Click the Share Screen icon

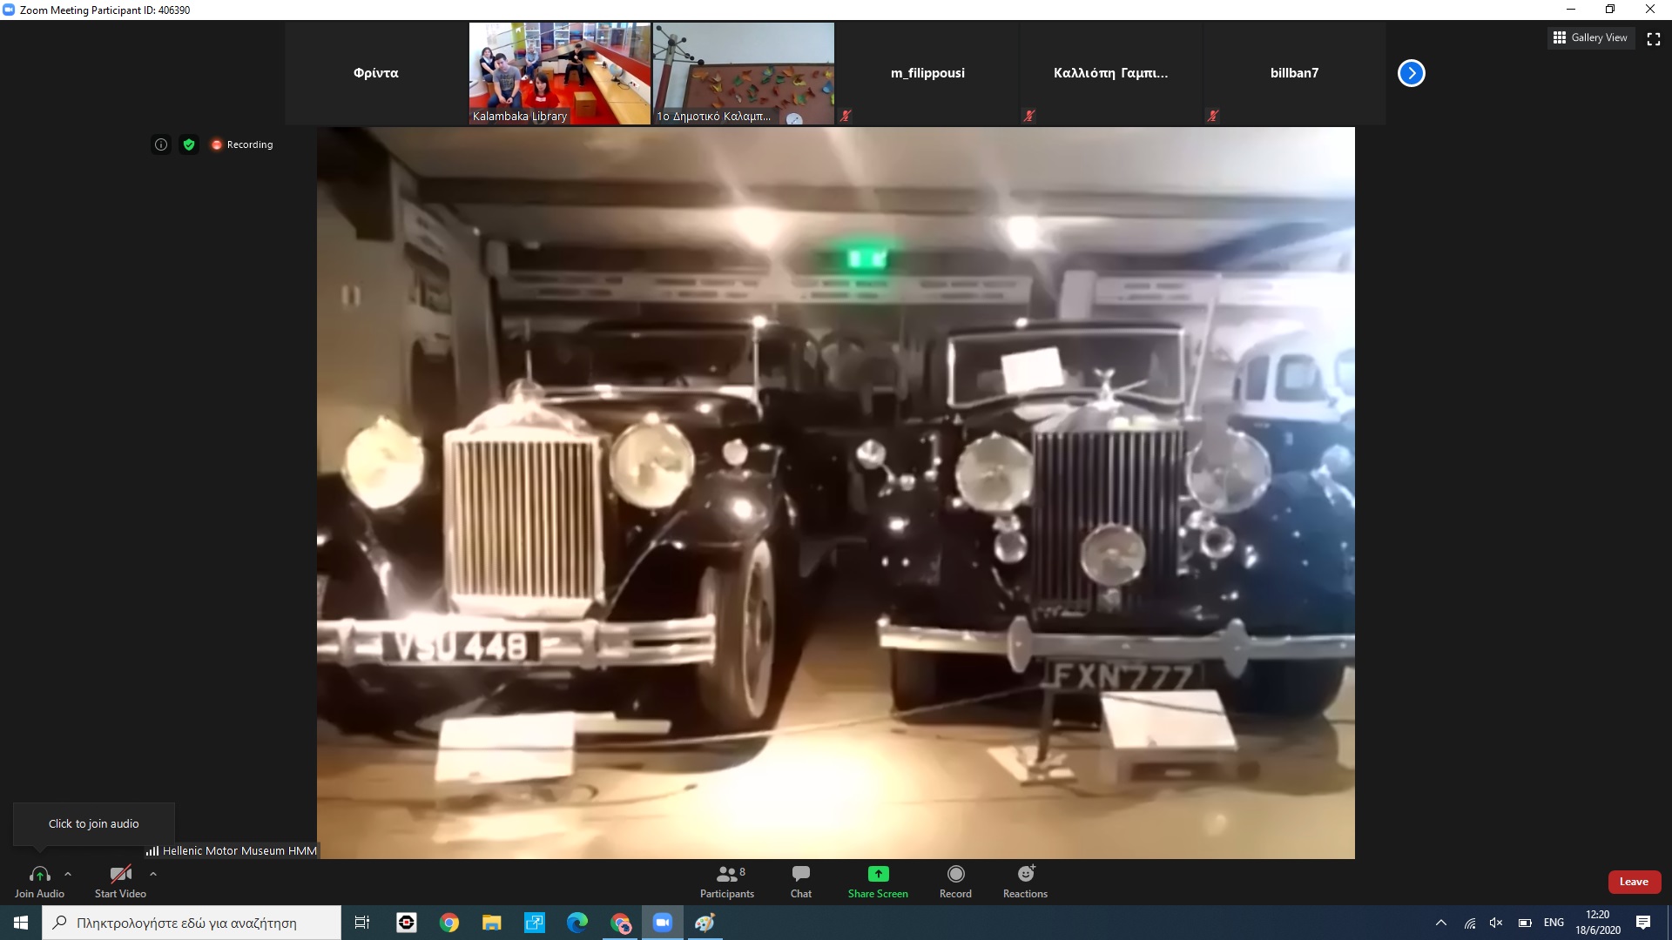coord(878,875)
